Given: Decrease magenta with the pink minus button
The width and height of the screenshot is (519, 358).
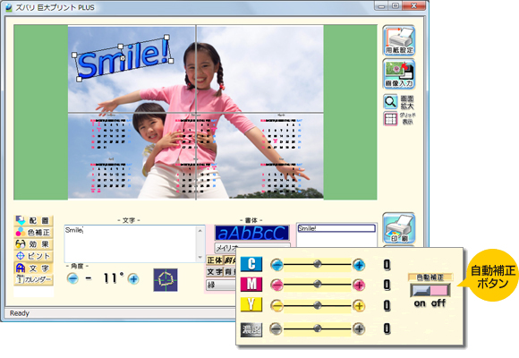Looking at the screenshot, I should pyautogui.click(x=277, y=285).
